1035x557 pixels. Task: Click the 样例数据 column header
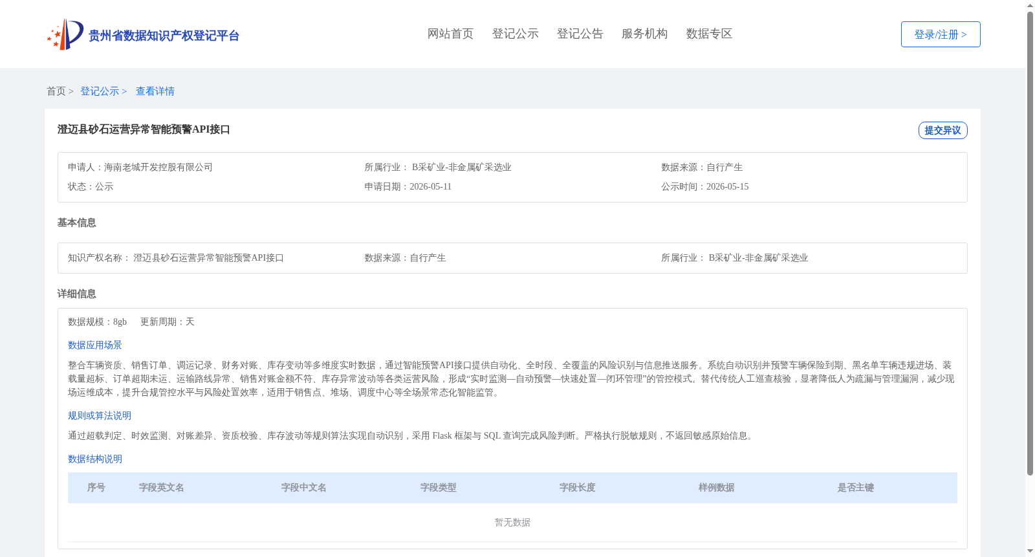coord(717,487)
